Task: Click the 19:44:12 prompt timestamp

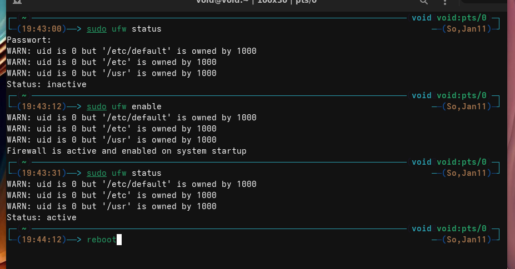Action: pyautogui.click(x=42, y=240)
